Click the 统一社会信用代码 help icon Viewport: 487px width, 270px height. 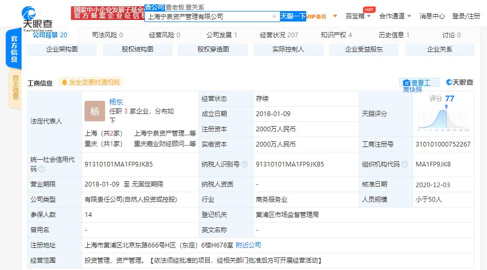coord(42,169)
